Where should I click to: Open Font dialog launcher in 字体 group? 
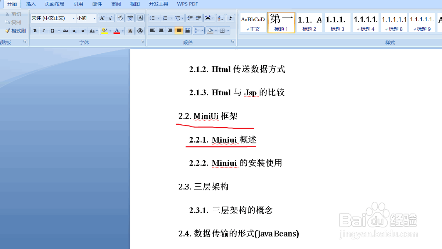tap(142, 42)
